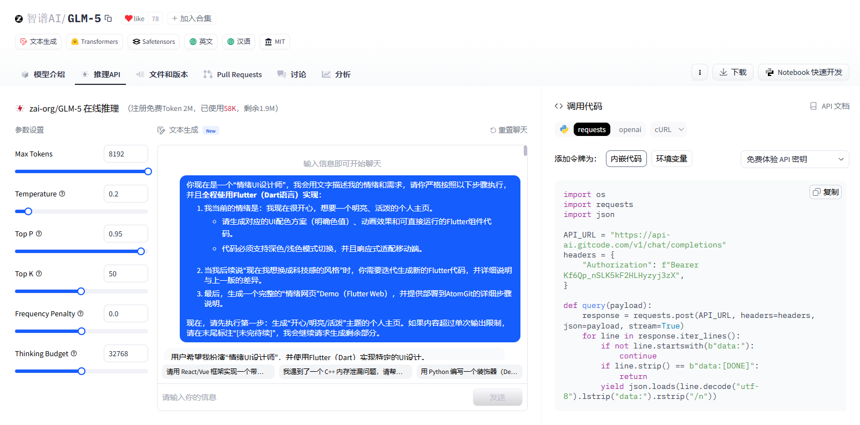Image resolution: width=860 pixels, height=425 pixels.
Task: Click the API 文档 document icon
Action: [x=813, y=106]
